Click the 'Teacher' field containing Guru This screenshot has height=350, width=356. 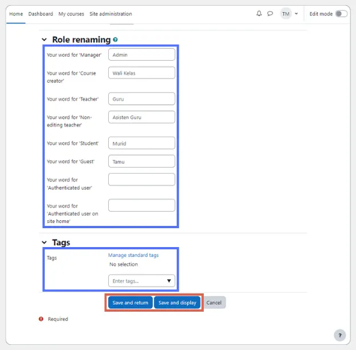(142, 99)
